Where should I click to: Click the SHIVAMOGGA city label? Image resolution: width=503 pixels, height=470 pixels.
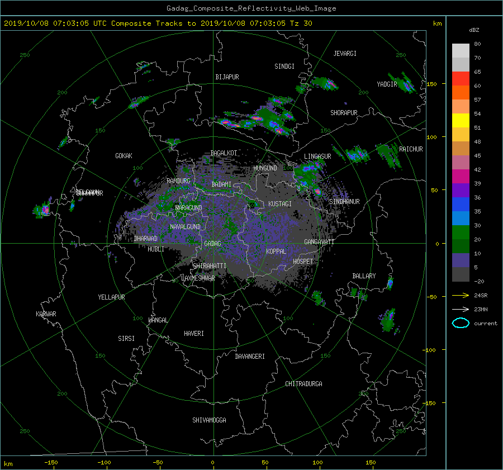209,420
